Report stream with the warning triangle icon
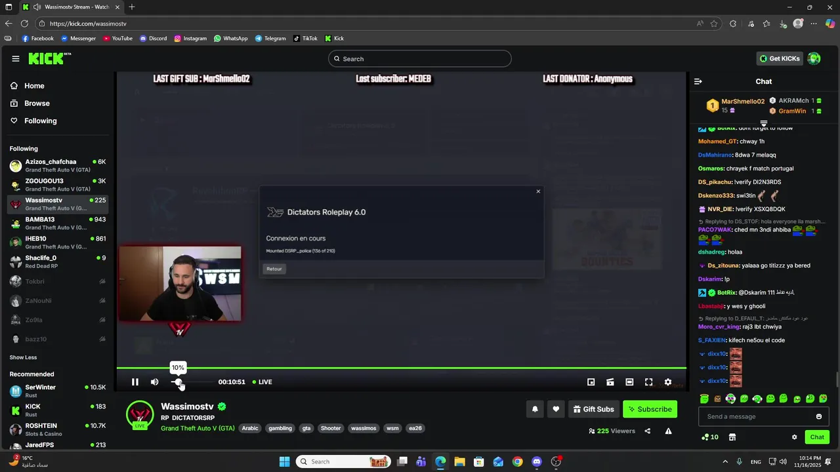840x472 pixels. 668,431
